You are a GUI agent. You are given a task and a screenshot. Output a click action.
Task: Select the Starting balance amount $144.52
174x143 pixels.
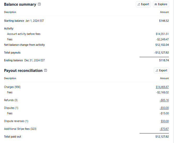coord(164,21)
